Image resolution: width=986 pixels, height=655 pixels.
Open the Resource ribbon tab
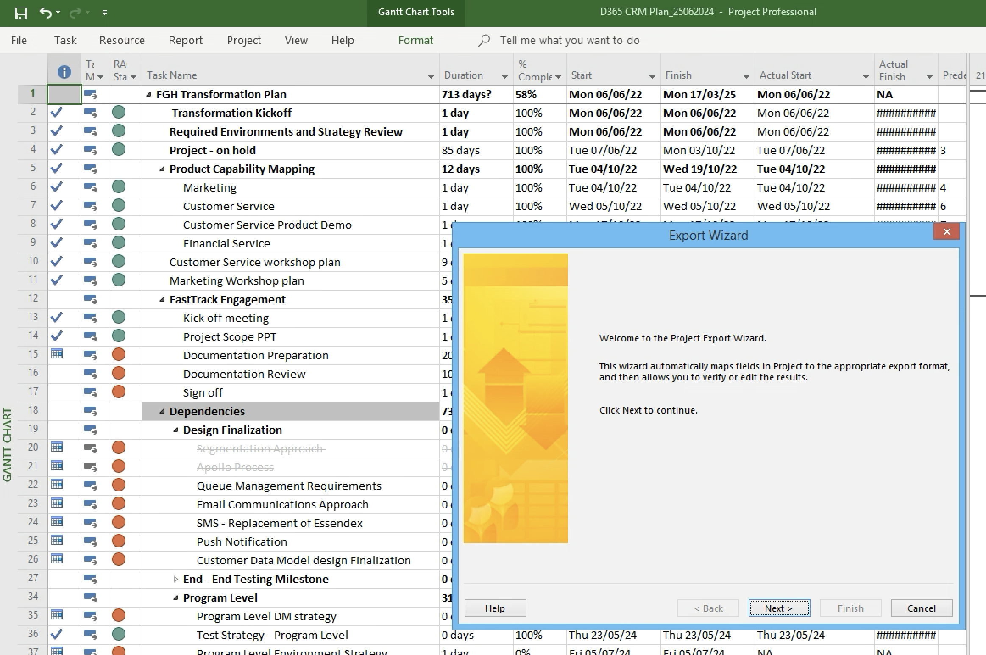pos(122,40)
